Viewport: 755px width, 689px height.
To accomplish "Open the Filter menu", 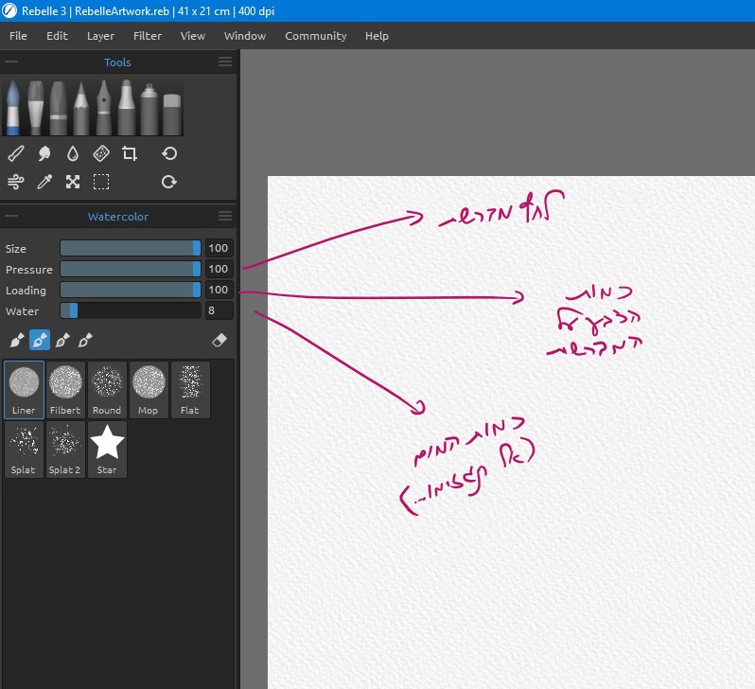I will coord(148,36).
